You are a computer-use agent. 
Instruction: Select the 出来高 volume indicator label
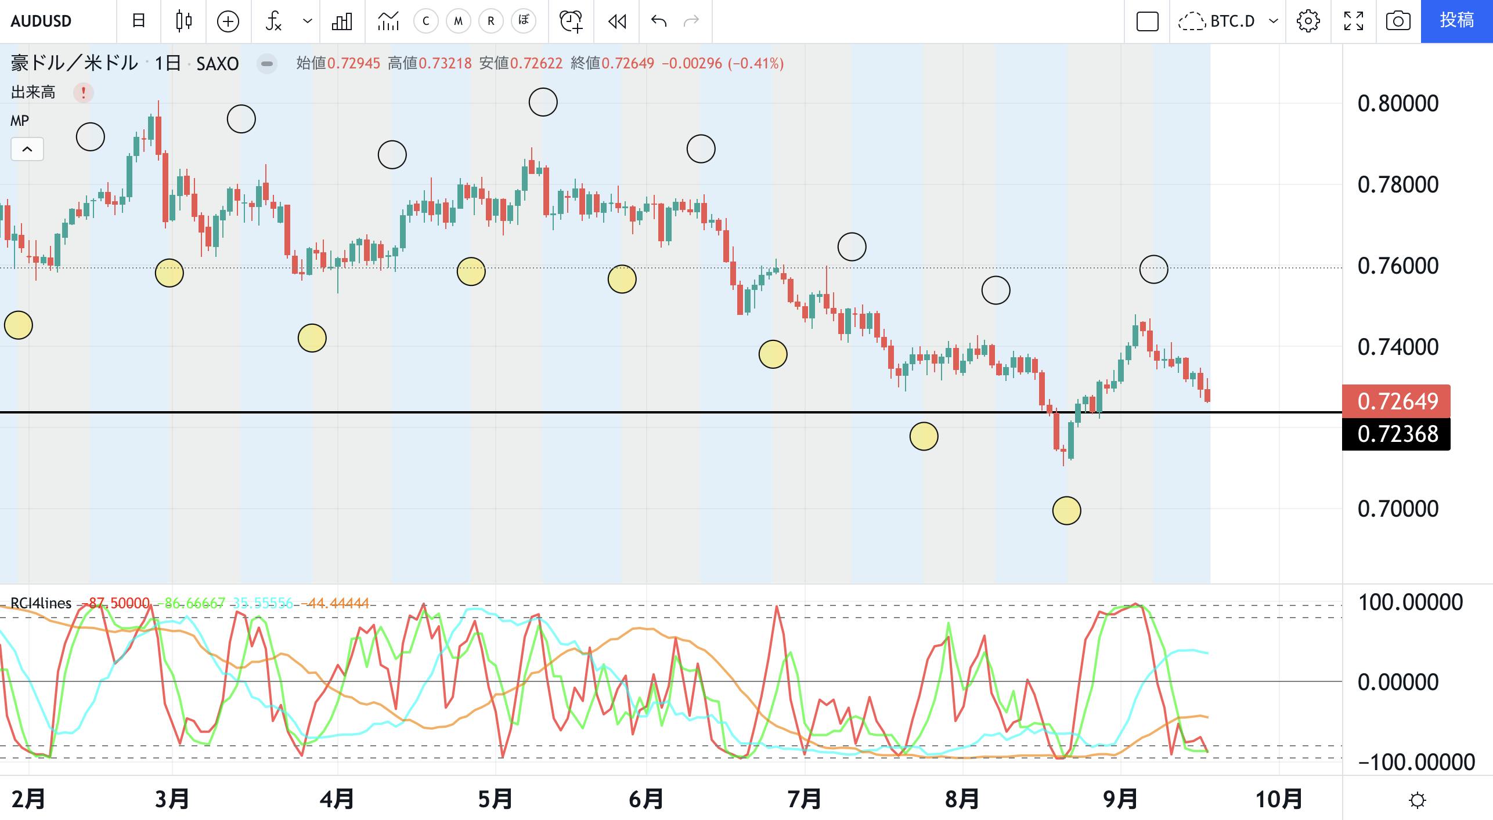(33, 92)
